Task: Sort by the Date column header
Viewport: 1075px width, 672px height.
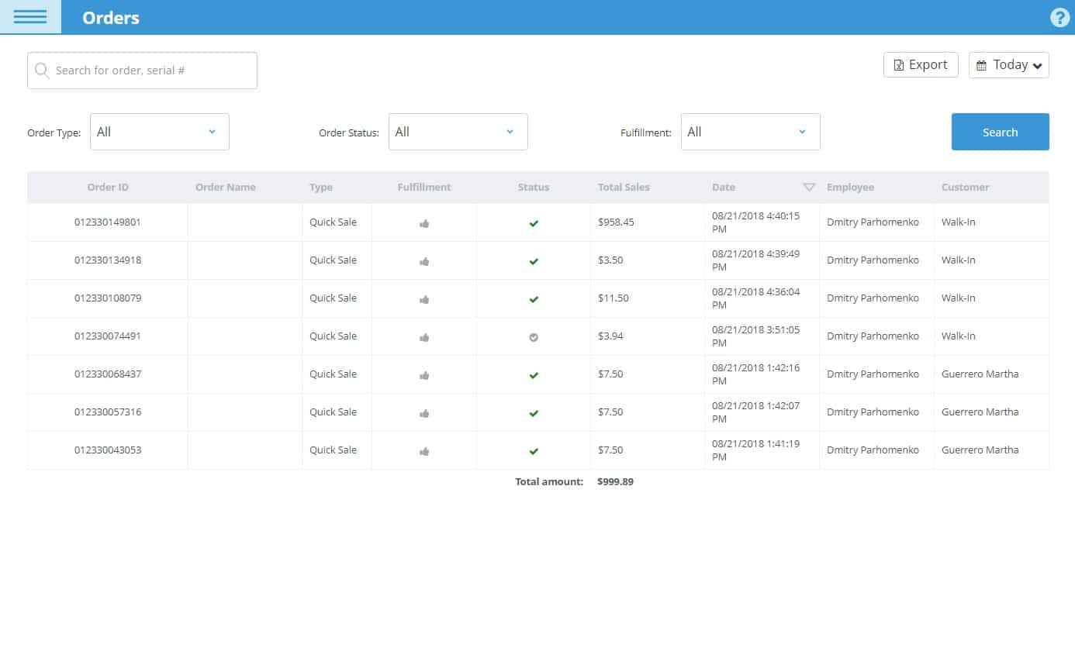Action: [724, 187]
